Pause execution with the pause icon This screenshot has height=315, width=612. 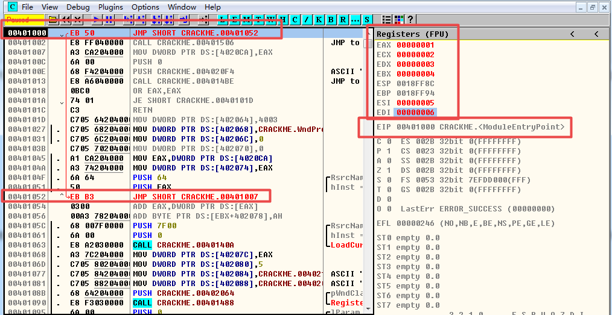(x=109, y=19)
